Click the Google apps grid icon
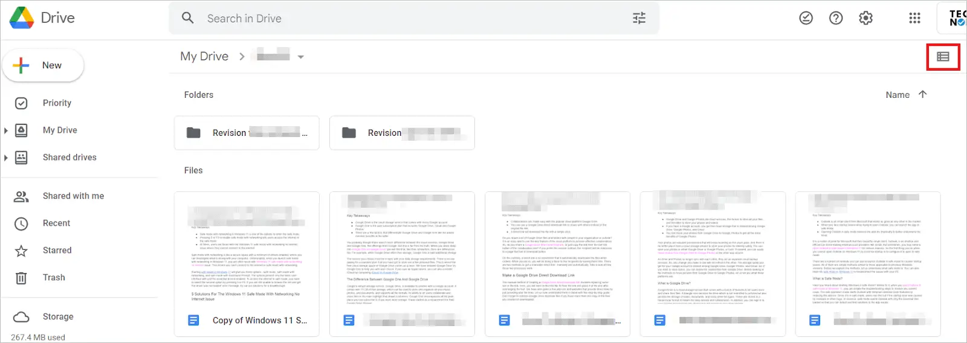This screenshot has height=343, width=967. (x=914, y=18)
